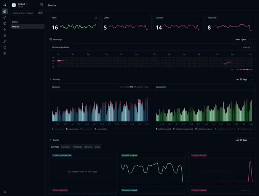Click the info icon in ALUs card

point(96,18)
